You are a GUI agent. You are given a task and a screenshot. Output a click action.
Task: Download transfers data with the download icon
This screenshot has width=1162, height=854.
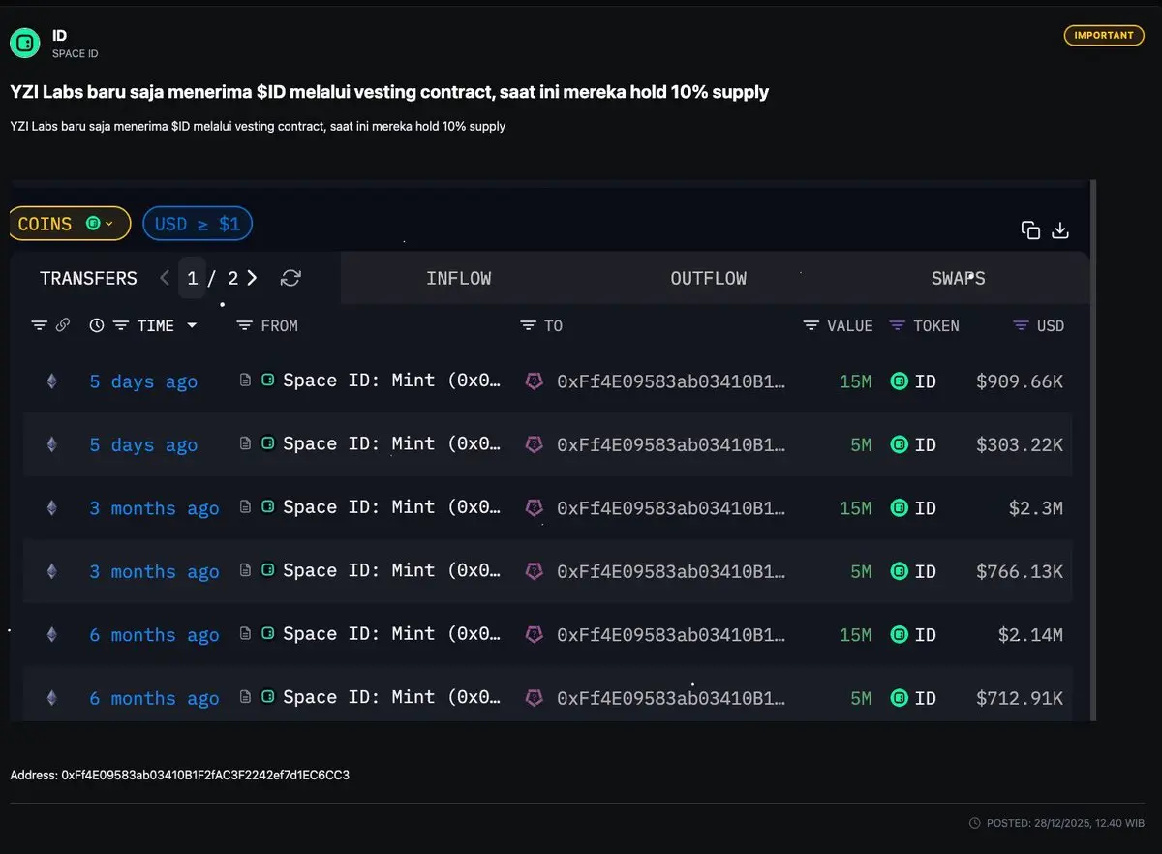click(x=1060, y=230)
